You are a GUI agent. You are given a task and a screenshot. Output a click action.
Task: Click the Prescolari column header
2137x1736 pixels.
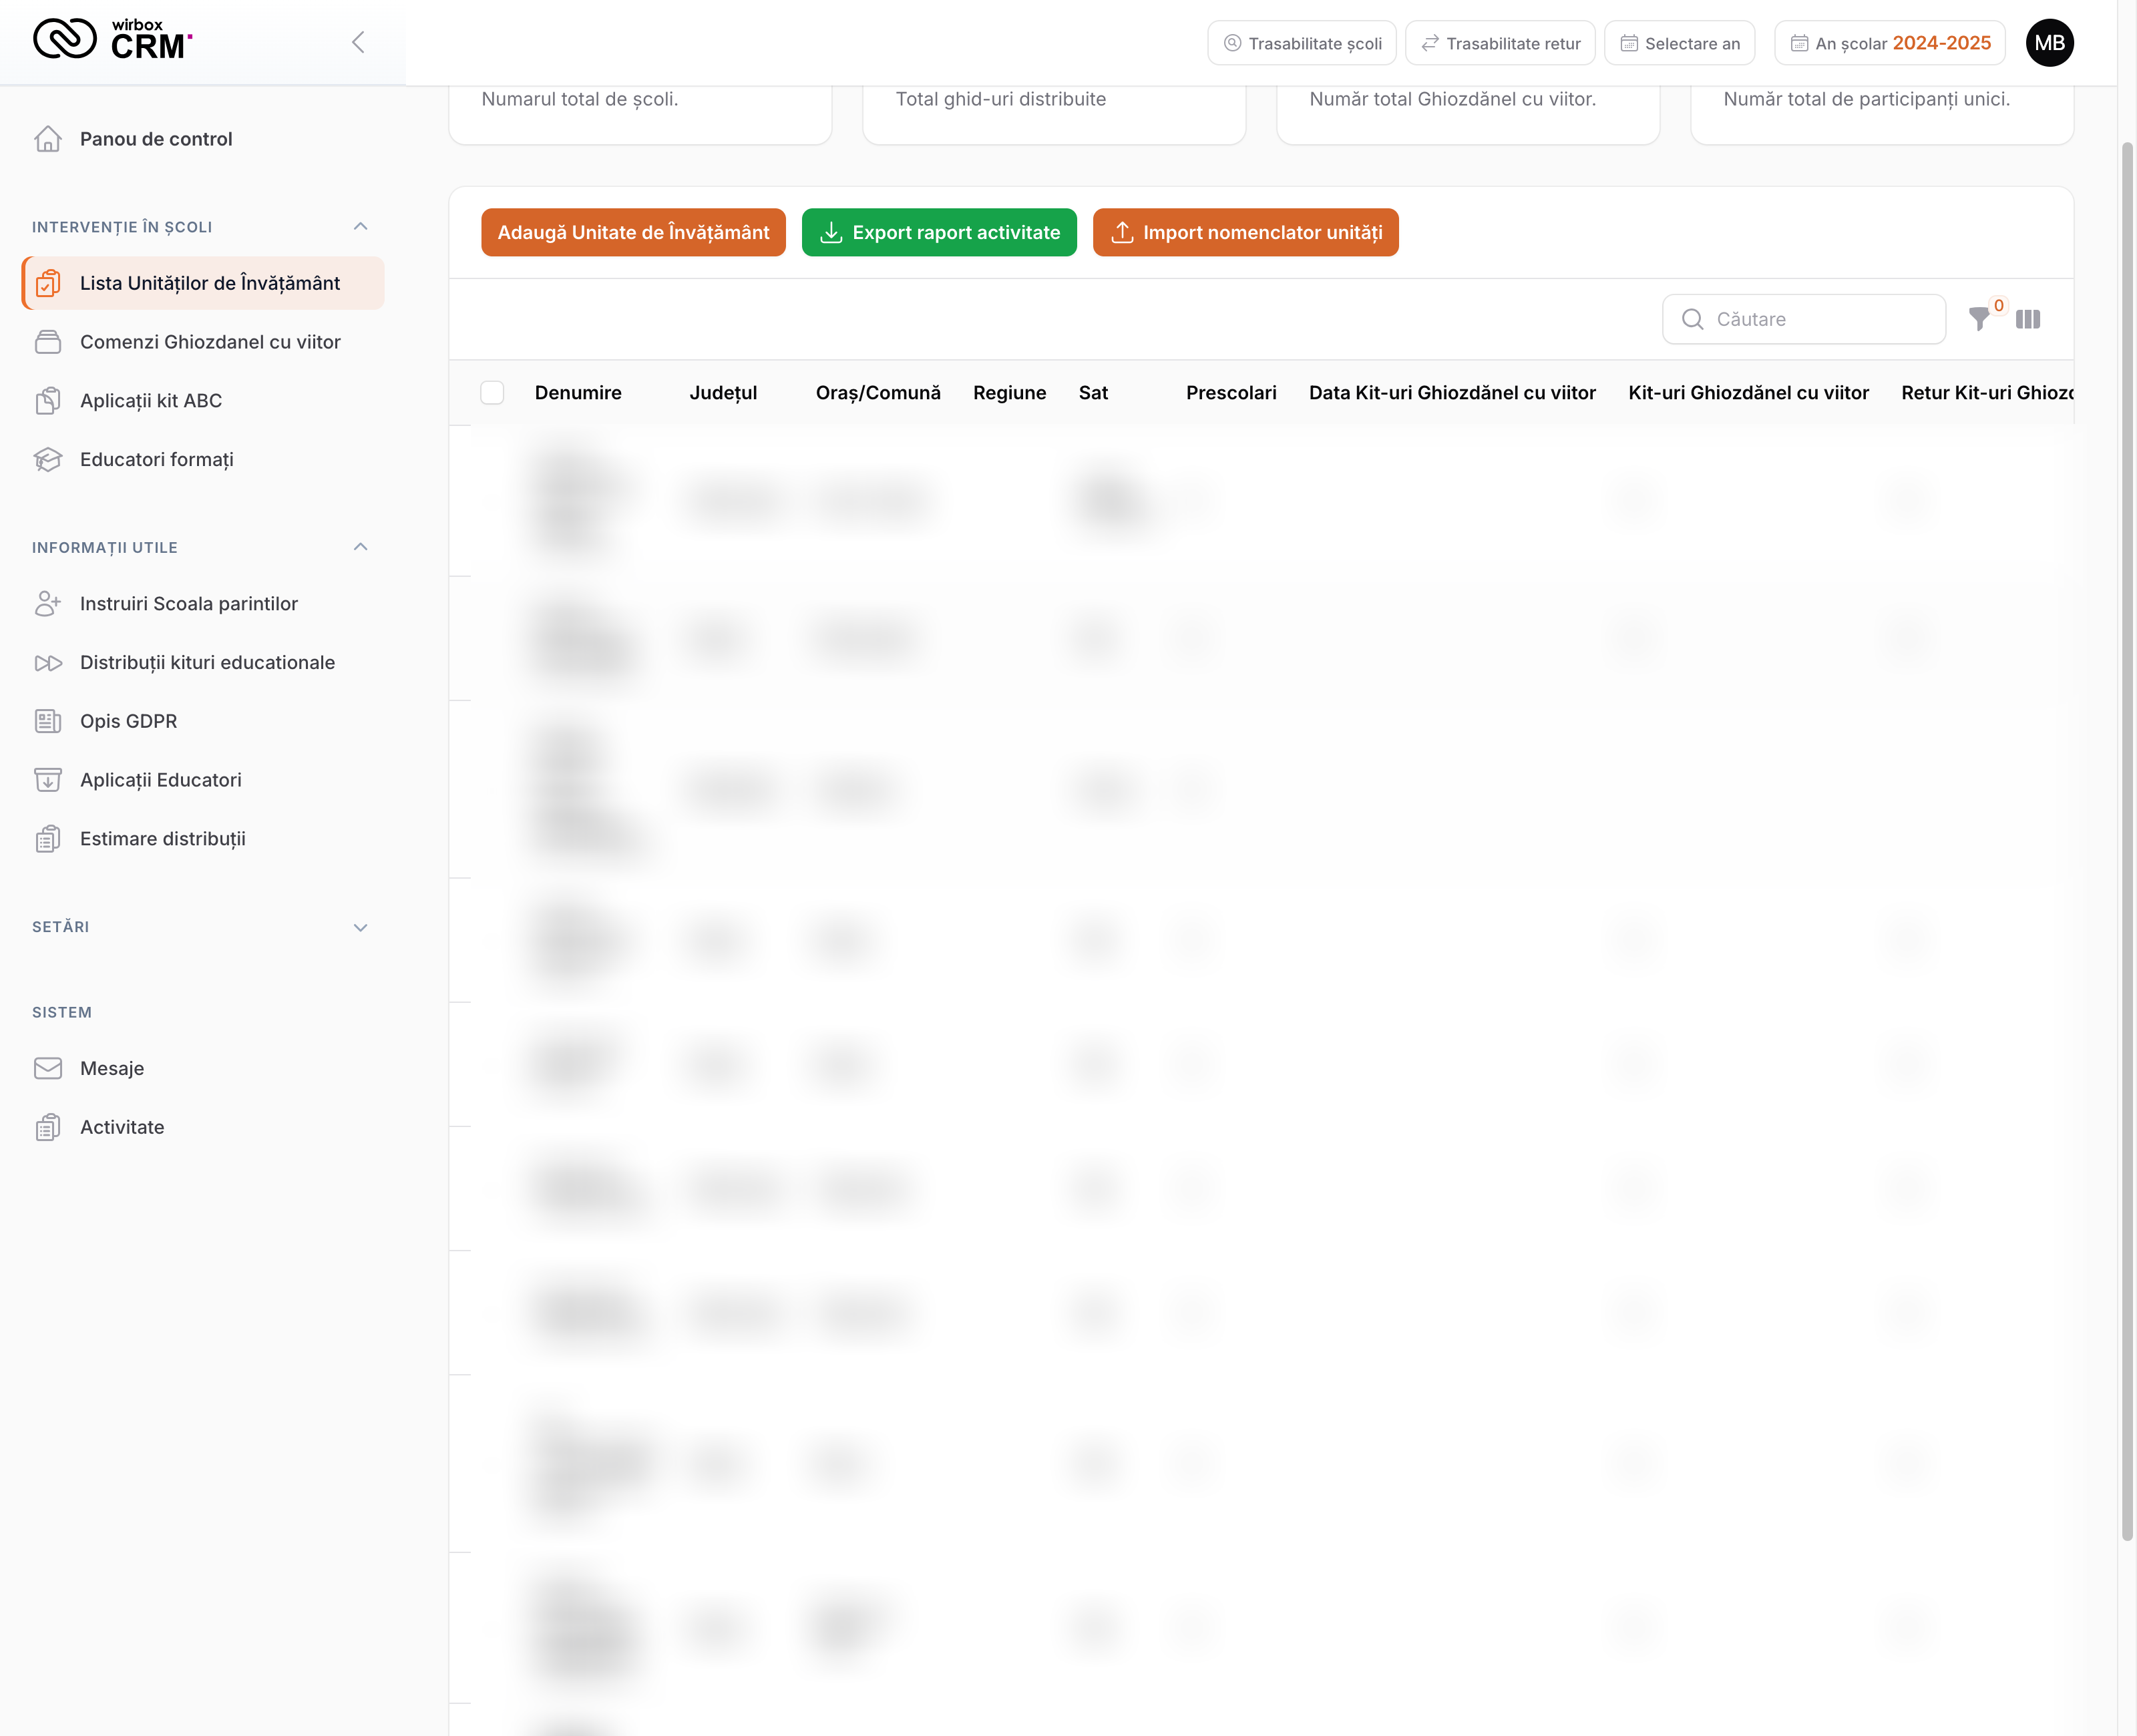[1231, 393]
